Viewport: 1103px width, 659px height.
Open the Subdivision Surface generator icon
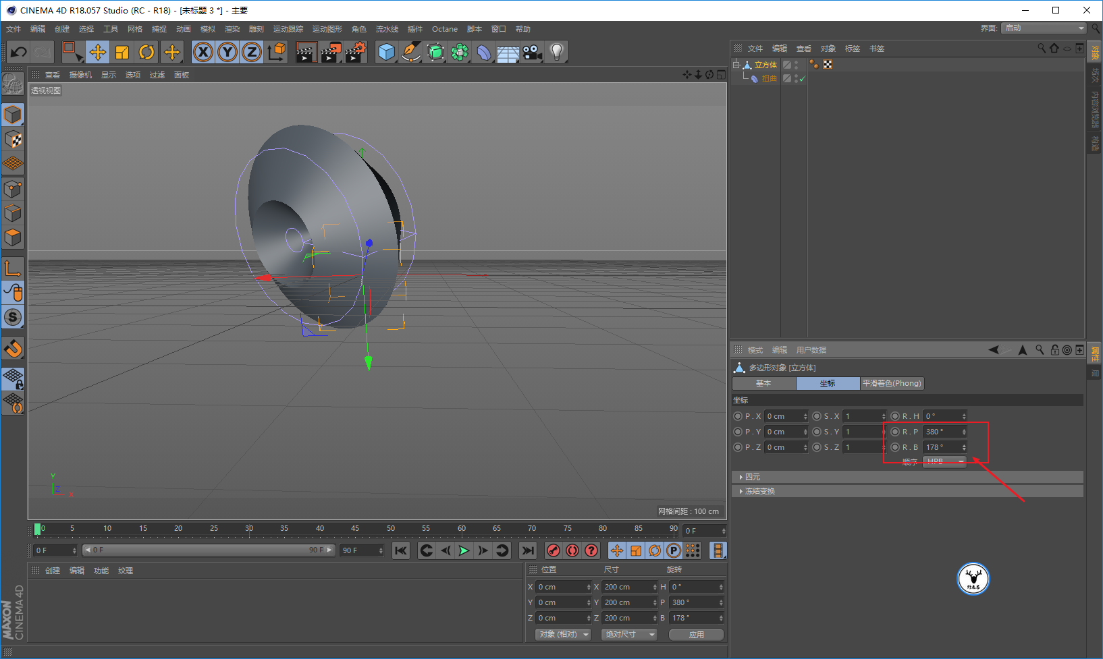435,52
